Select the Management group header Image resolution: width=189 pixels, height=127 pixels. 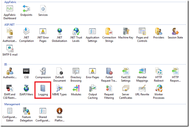12,104
